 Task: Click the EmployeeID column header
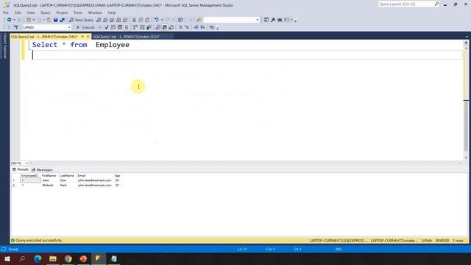point(29,176)
